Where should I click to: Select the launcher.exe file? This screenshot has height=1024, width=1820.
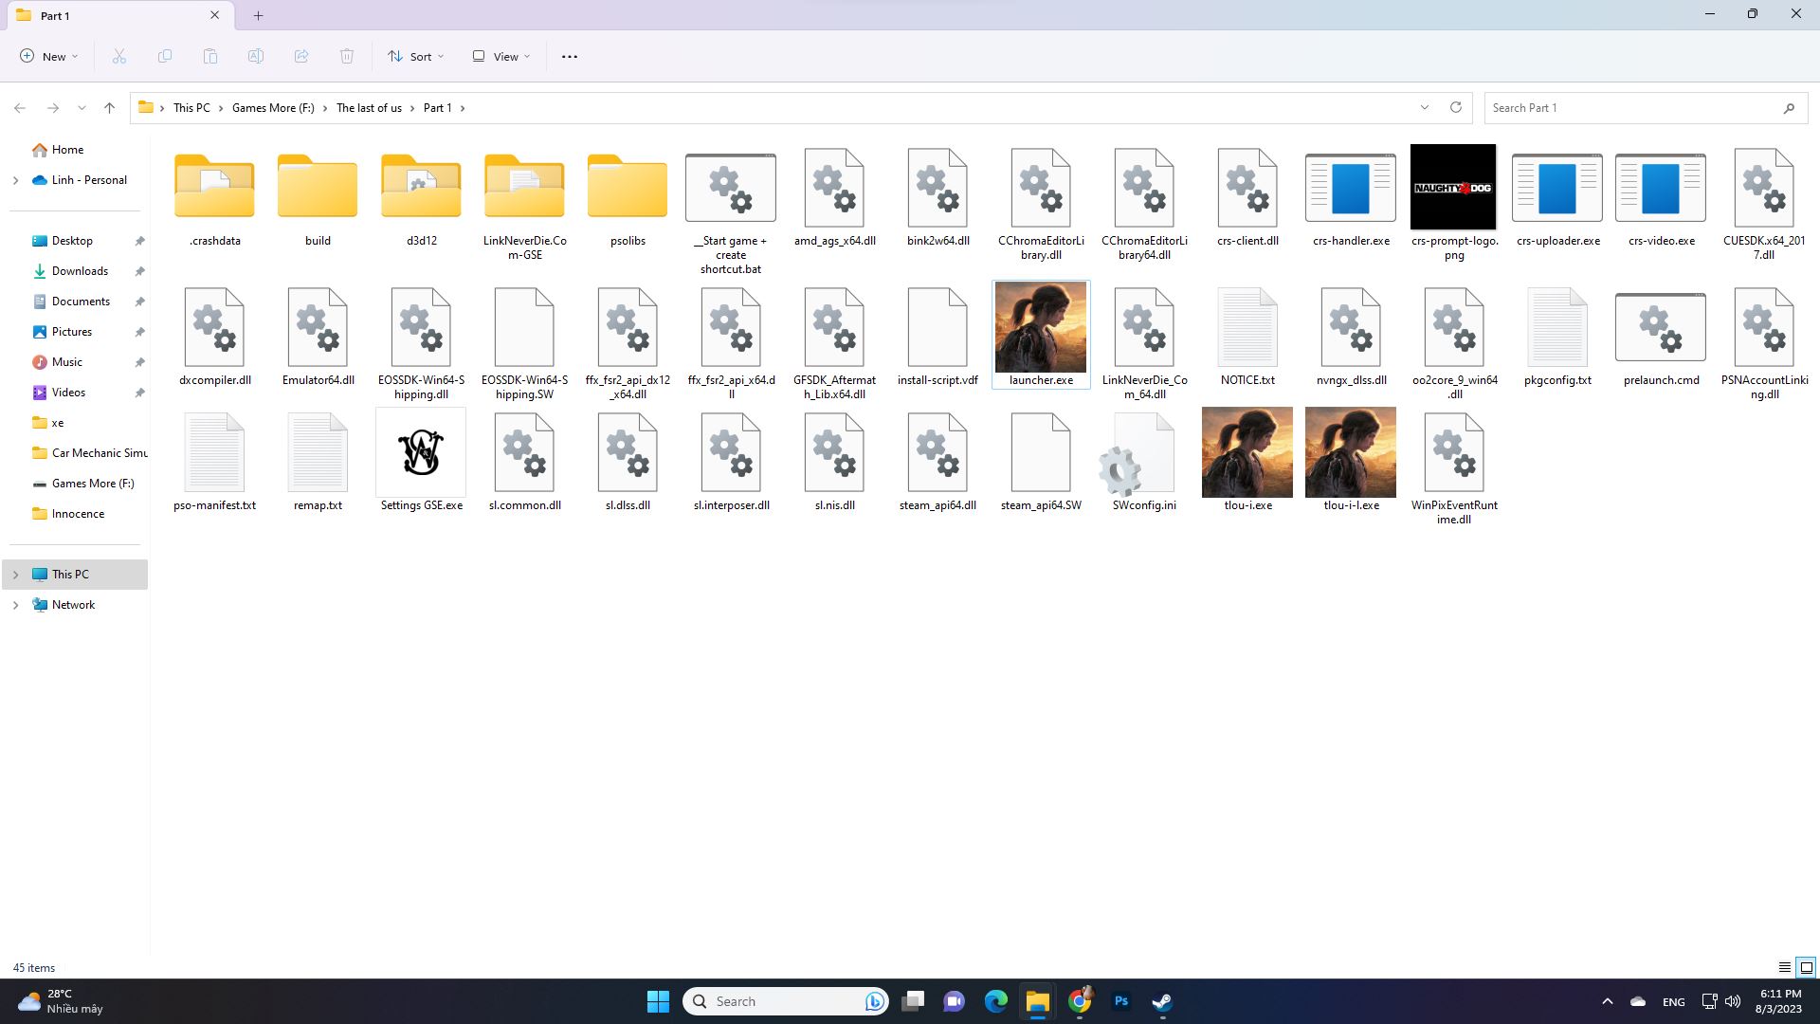[x=1041, y=332]
